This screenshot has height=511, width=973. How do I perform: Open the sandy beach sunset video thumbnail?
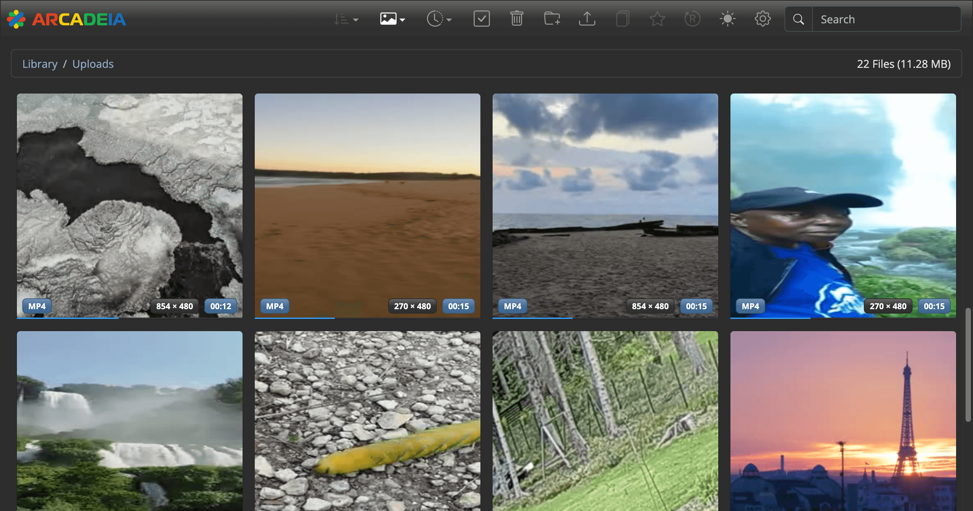click(368, 205)
